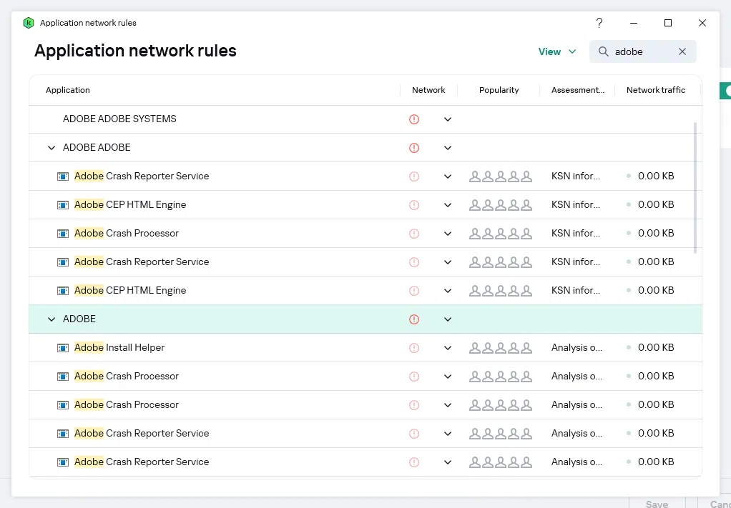Sort by the Assessment column header

[578, 90]
